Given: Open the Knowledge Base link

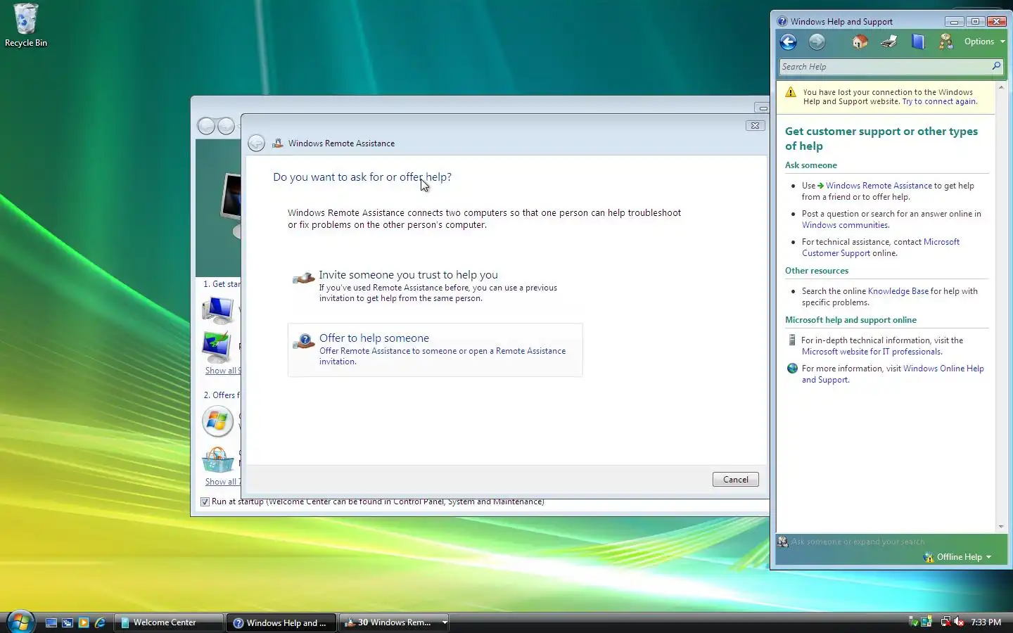Looking at the screenshot, I should tap(898, 291).
